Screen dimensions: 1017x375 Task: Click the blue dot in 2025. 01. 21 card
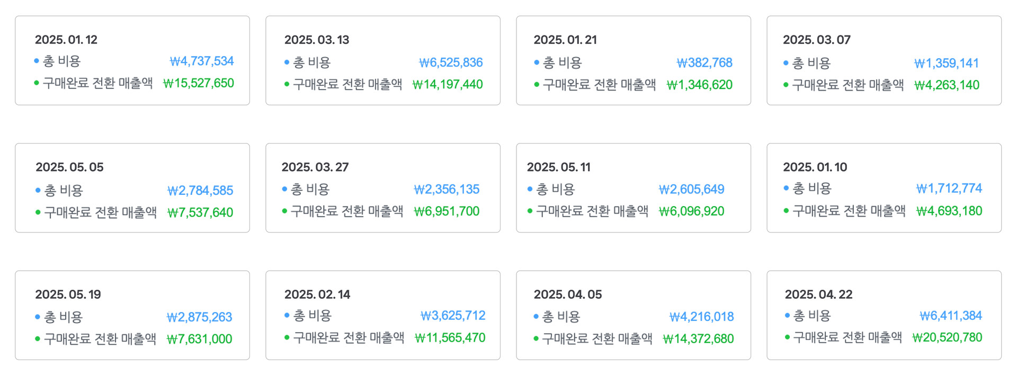537,63
